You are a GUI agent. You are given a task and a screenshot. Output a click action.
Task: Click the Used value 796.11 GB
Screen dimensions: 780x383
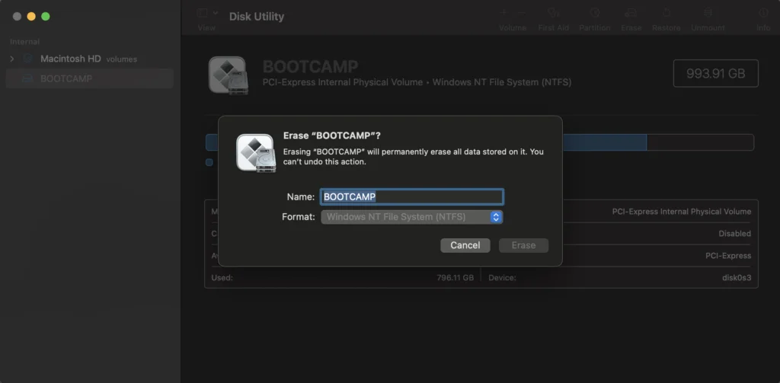point(456,278)
